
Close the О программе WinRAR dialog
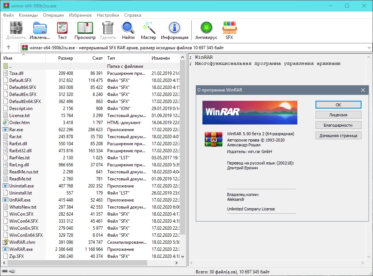(x=363, y=90)
